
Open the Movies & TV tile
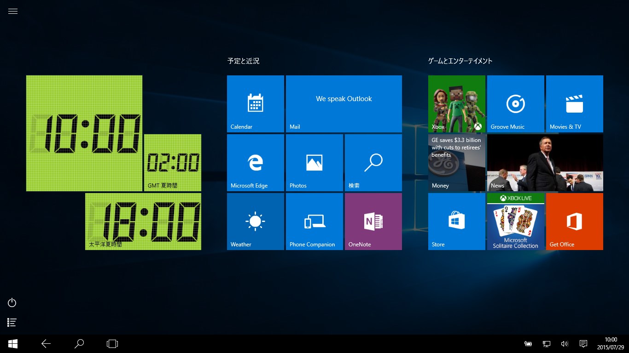click(x=575, y=104)
